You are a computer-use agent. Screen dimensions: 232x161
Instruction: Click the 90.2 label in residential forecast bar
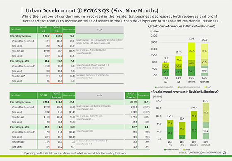coord(205,131)
